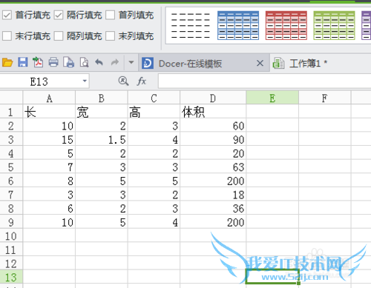Apply the red table style
The width and height of the screenshot is (371, 288).
(286, 25)
